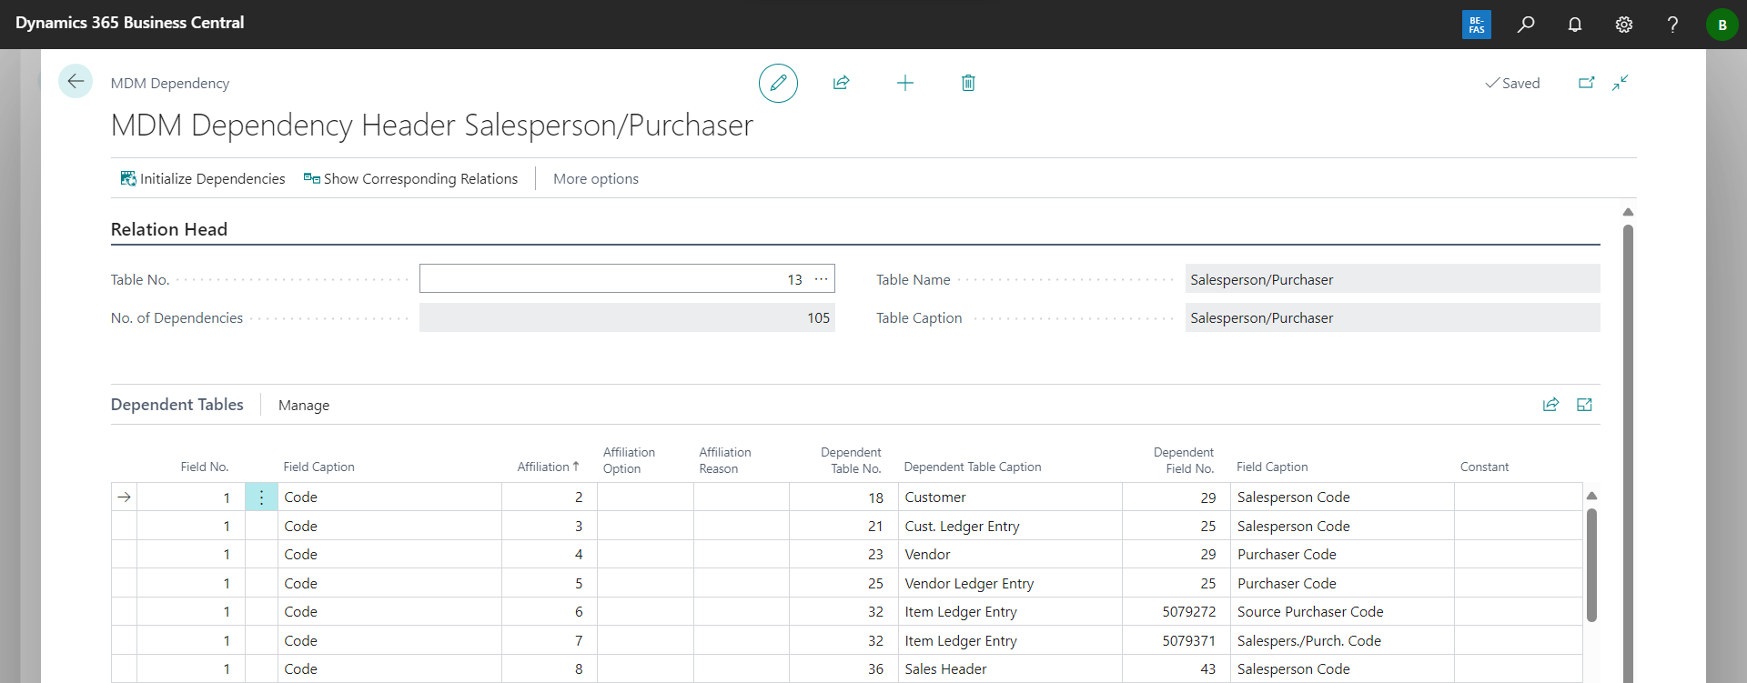Image resolution: width=1747 pixels, height=683 pixels.
Task: Delete record using trash icon
Action: click(x=968, y=83)
